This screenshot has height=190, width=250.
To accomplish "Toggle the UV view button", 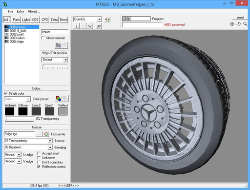I will point(99,26).
